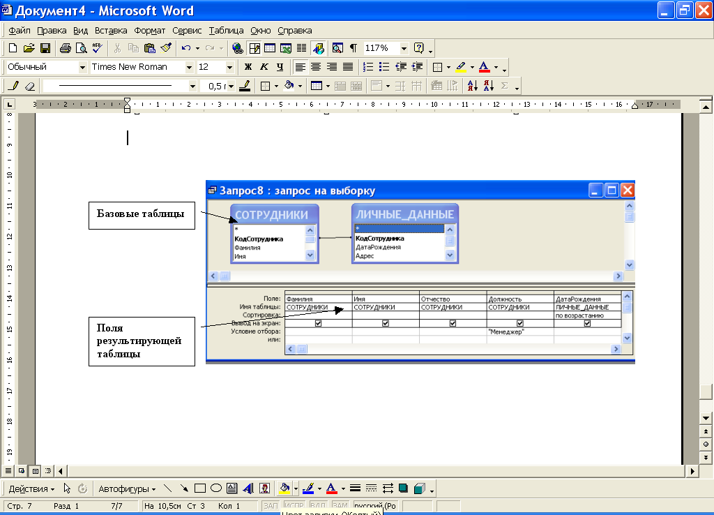
Task: Open Print Preview
Action: [81, 48]
